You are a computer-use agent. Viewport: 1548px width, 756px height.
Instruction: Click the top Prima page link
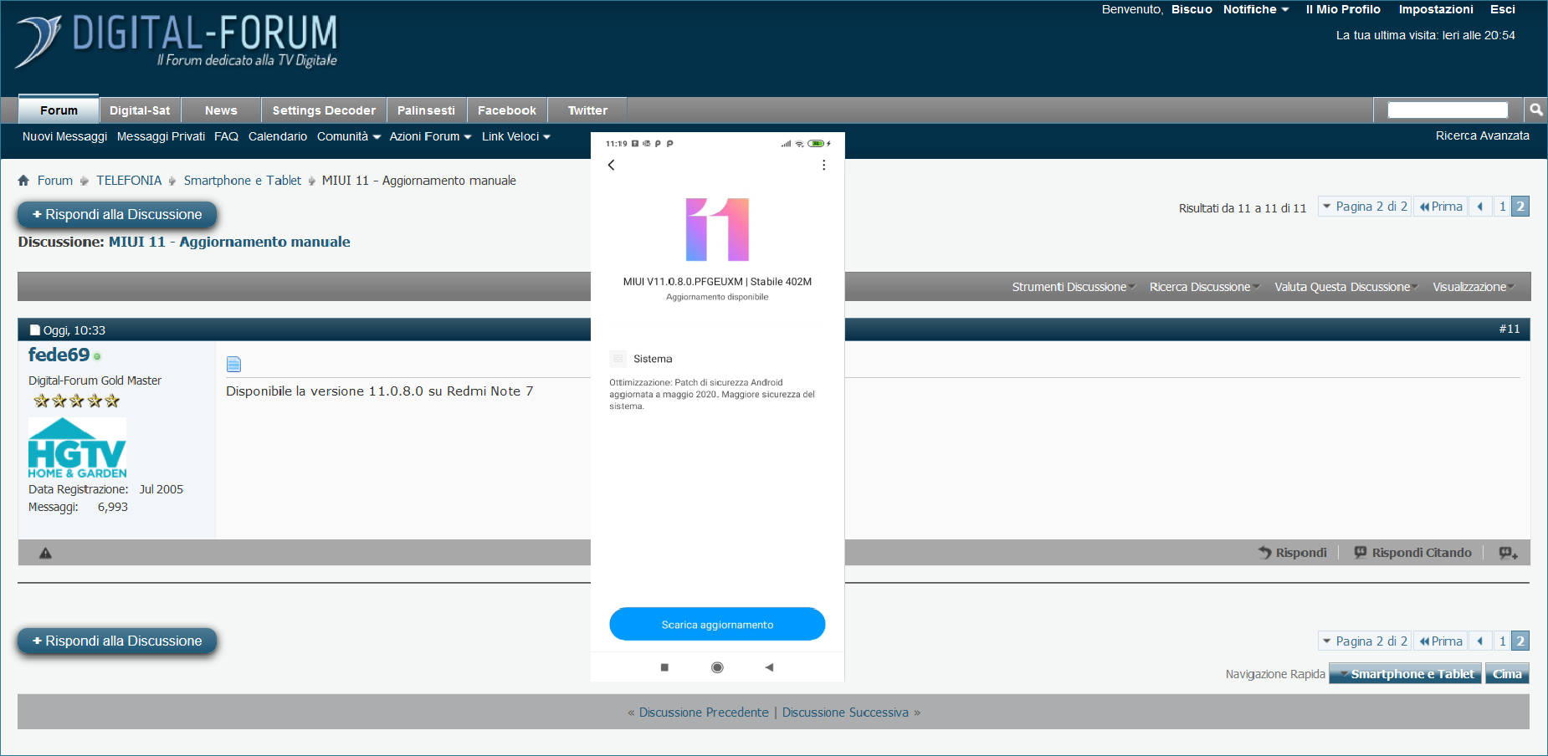pos(1441,207)
